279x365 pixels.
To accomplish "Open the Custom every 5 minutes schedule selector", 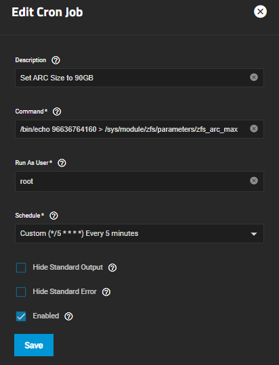I will (139, 233).
